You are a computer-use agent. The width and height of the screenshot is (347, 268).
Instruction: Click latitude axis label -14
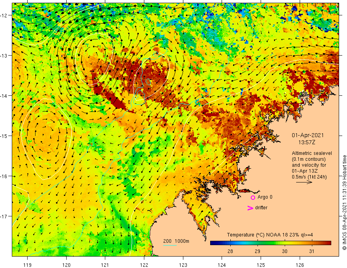click(x=4, y=96)
